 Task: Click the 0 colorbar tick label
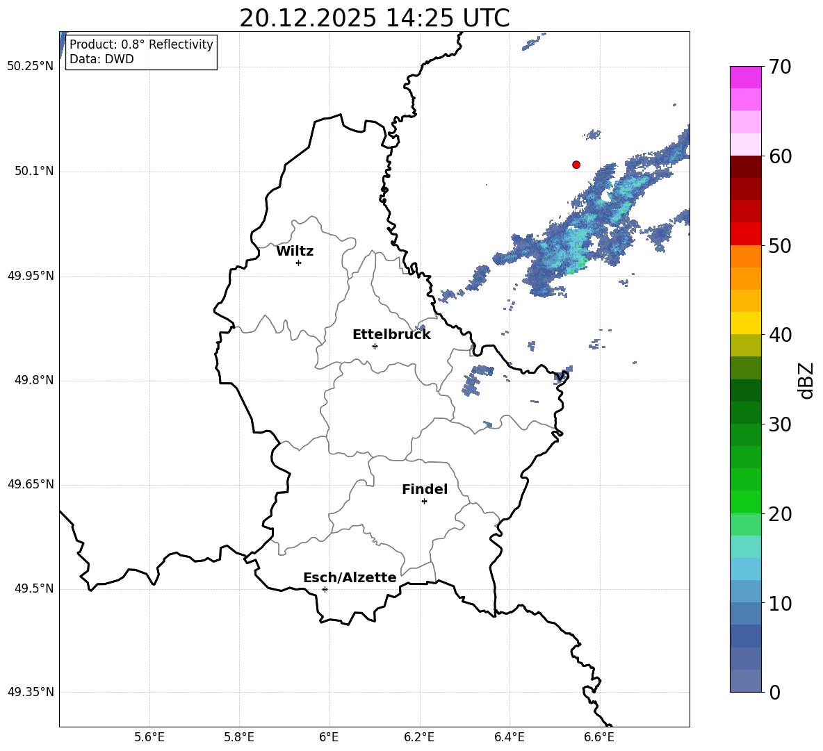(x=775, y=693)
